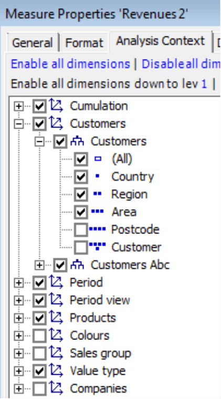Click the Customers hierarchy icon under Customers dimension
The height and width of the screenshot is (399, 221).
click(x=77, y=141)
